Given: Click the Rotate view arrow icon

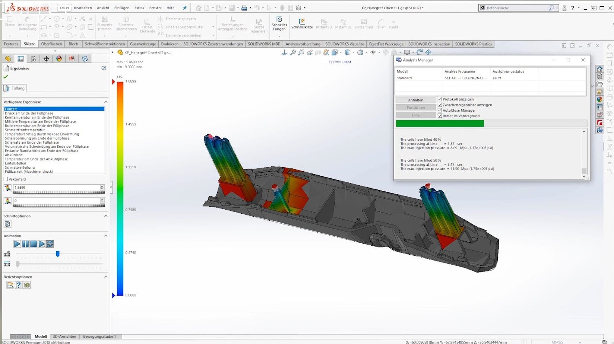Looking at the screenshot, I should pos(420,52).
